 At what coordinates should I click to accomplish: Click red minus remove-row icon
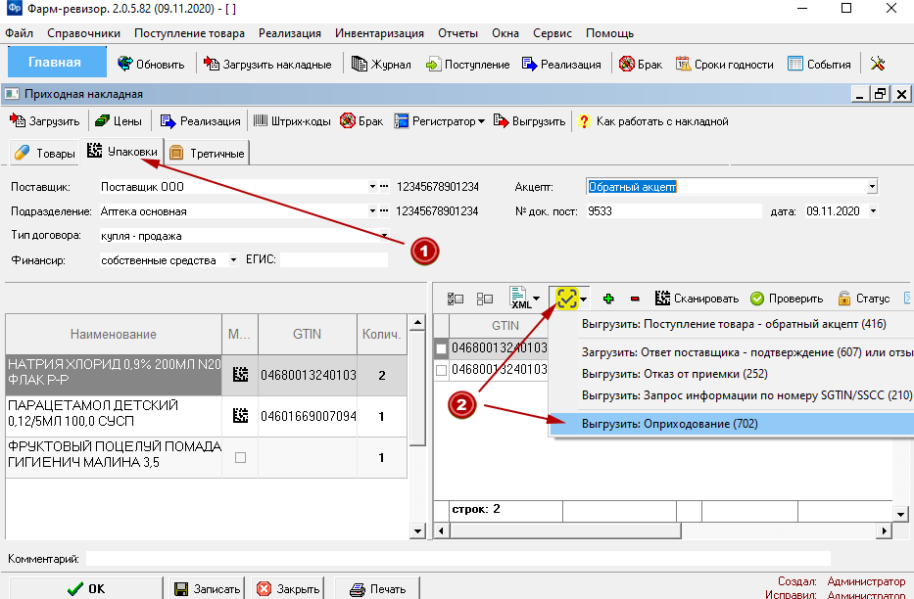(x=635, y=299)
